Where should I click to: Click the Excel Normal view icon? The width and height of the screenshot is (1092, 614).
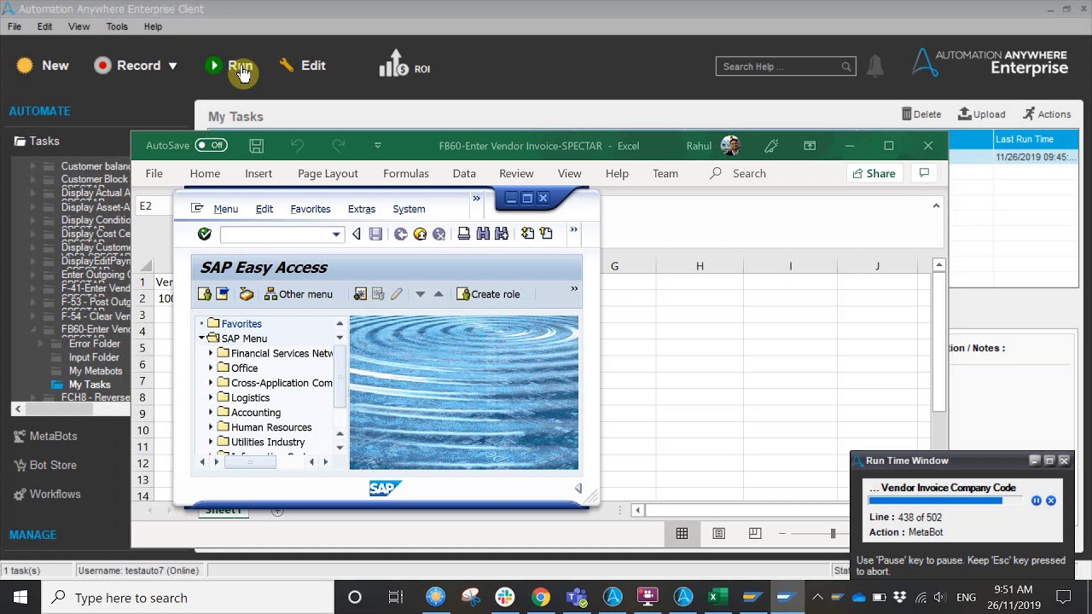682,533
